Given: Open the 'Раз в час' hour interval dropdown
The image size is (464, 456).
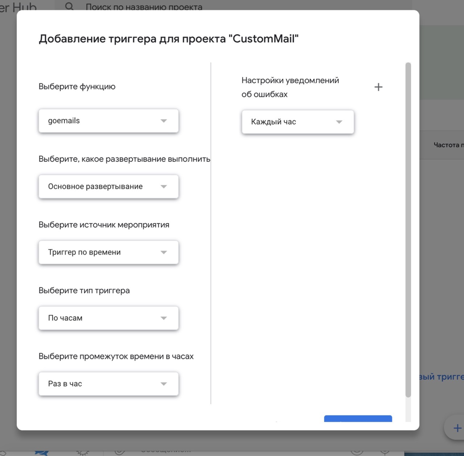Looking at the screenshot, I should [x=108, y=384].
